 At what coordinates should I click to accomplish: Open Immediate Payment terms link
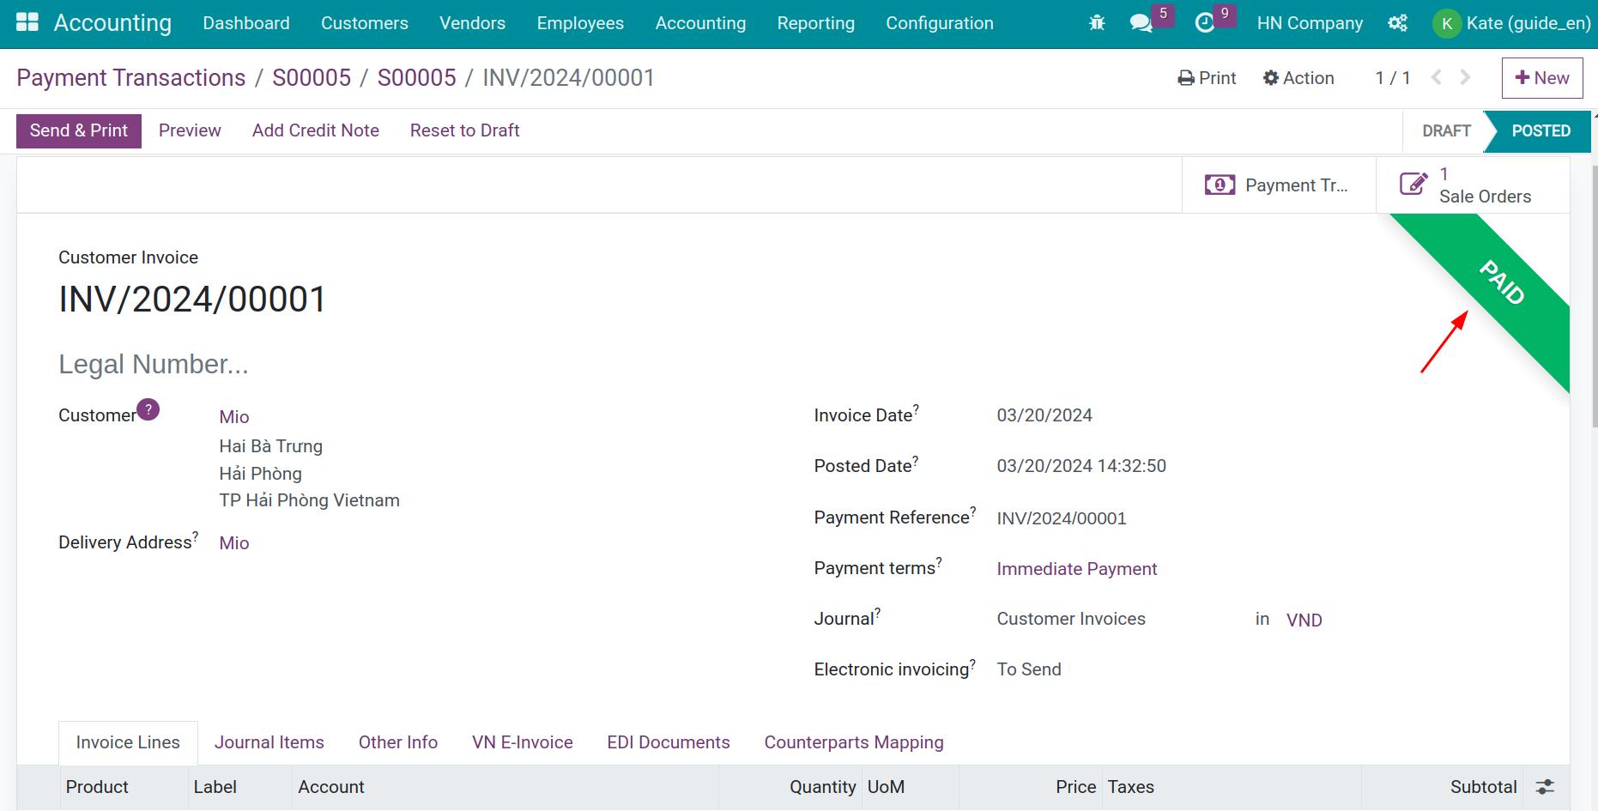click(1077, 569)
